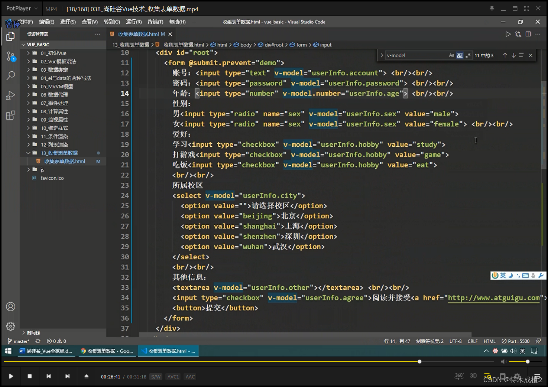
Task: Open the Manage gear in activity bar
Action: click(10, 326)
